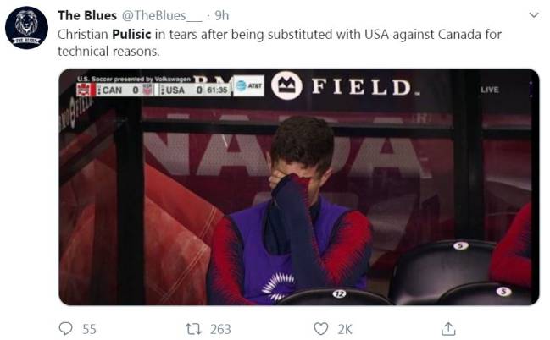
Task: Like the tweet with heart icon
Action: click(320, 329)
